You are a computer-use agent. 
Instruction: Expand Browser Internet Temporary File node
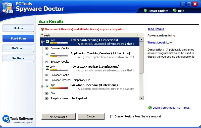(46, 80)
